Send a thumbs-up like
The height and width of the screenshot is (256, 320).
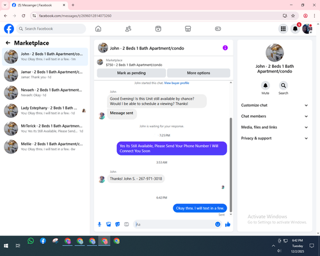pyautogui.click(x=228, y=224)
